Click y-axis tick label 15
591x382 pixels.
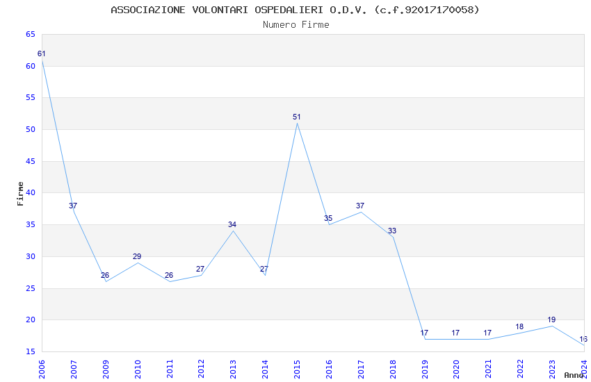point(31,351)
